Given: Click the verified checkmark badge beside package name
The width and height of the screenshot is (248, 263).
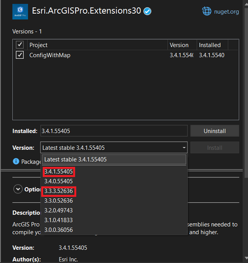Looking at the screenshot, I should (x=147, y=11).
